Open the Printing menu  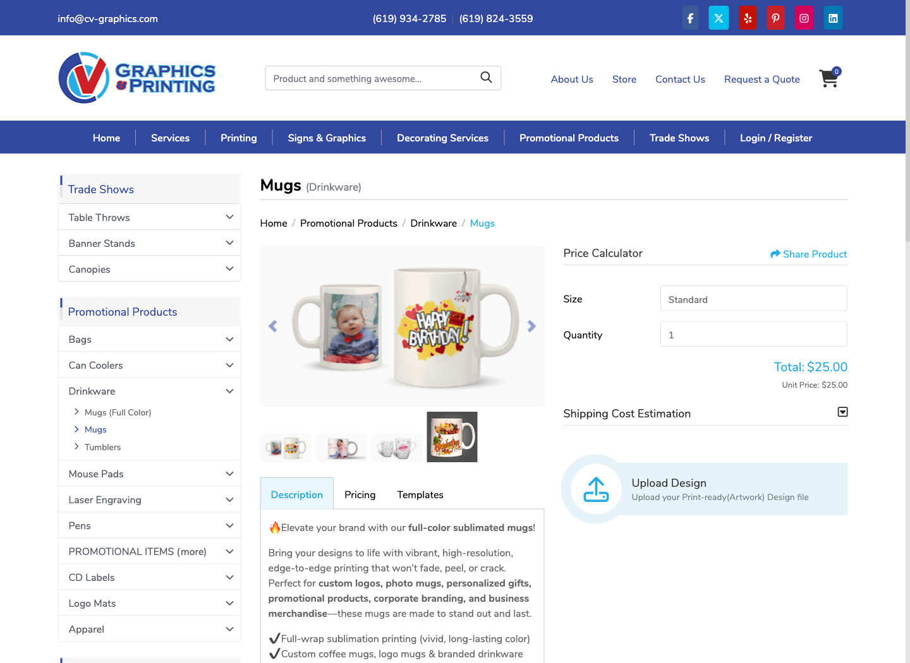pyautogui.click(x=239, y=138)
